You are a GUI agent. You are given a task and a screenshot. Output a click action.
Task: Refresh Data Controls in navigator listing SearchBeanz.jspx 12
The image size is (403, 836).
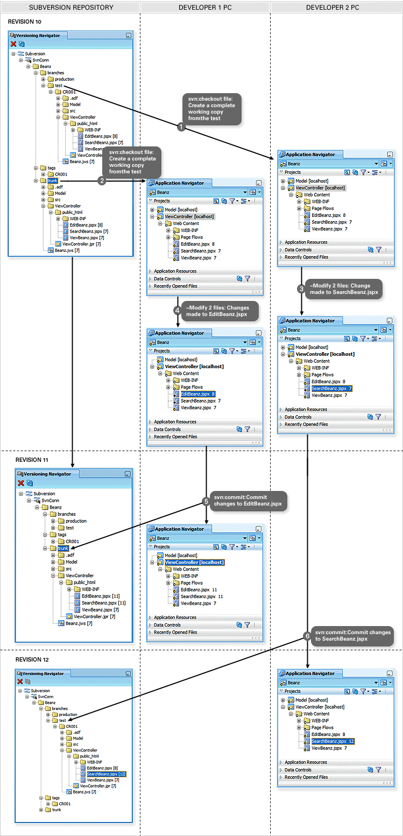pos(370,770)
